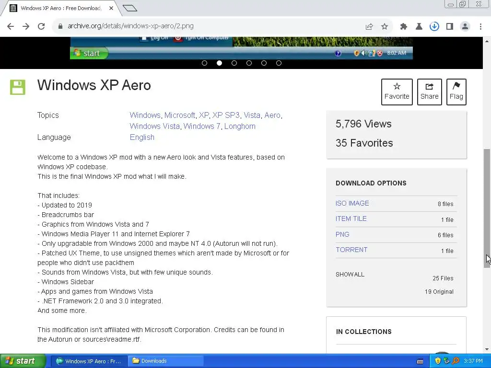
Task: Open the Windows 7 topic link
Action: tap(202, 126)
